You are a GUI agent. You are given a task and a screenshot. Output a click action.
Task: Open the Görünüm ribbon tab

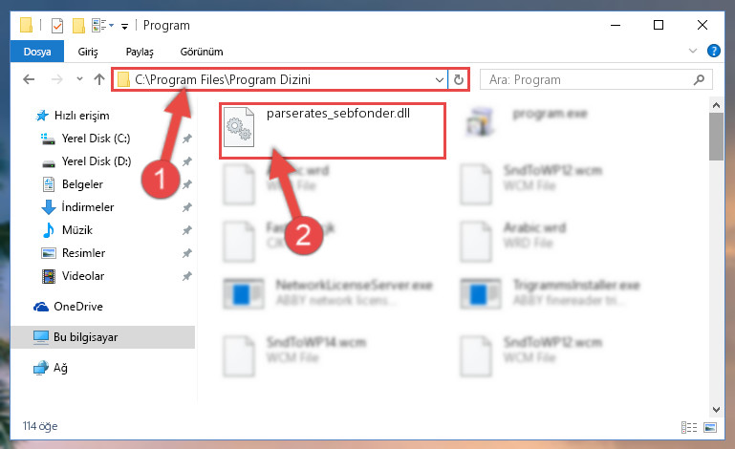pyautogui.click(x=202, y=52)
